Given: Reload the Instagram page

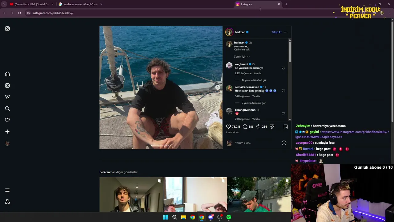Looking at the screenshot, I should (19, 13).
